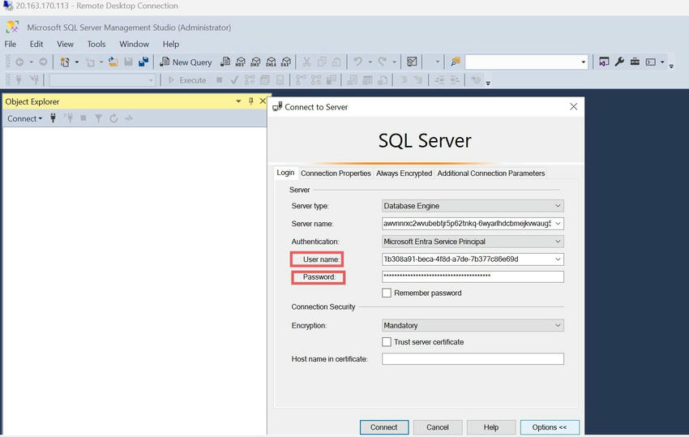Open the Help menu
Image resolution: width=689 pixels, height=437 pixels.
click(x=171, y=44)
